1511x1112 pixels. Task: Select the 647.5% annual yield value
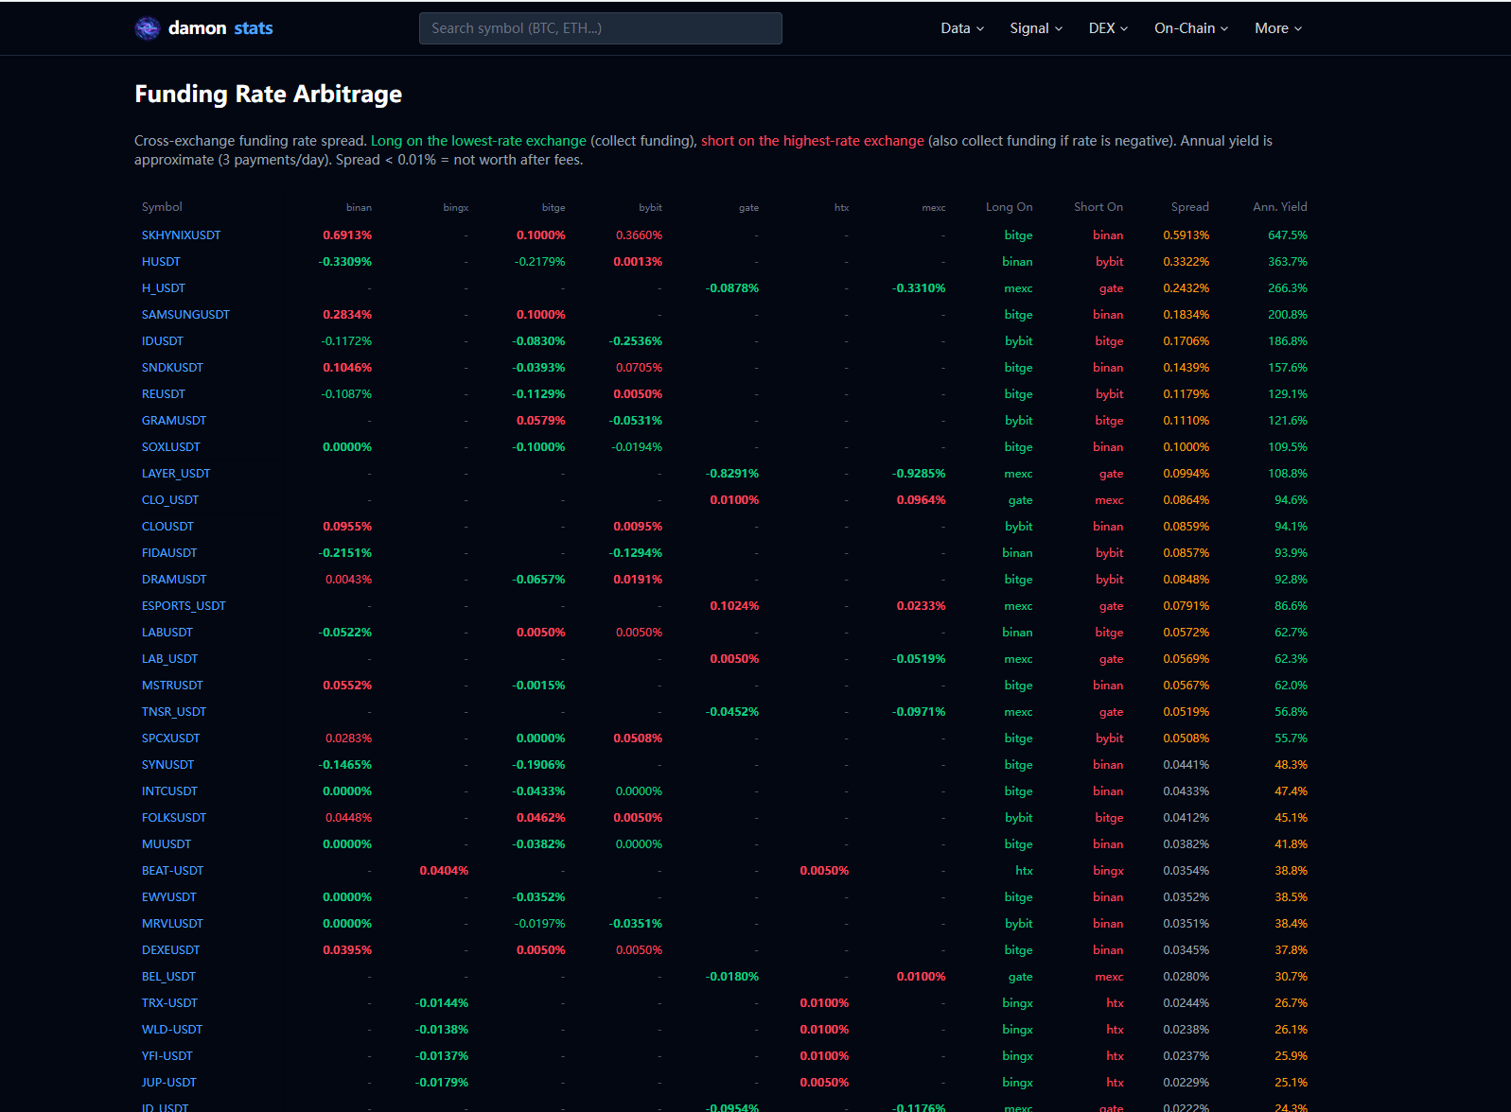coord(1288,235)
